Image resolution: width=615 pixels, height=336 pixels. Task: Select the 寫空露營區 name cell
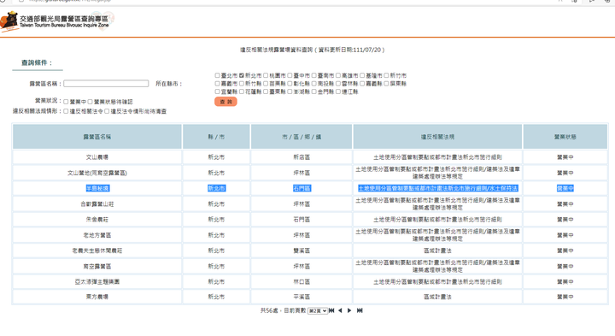pos(97,266)
